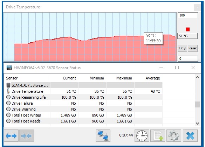Click the Reset graph button

point(193,48)
